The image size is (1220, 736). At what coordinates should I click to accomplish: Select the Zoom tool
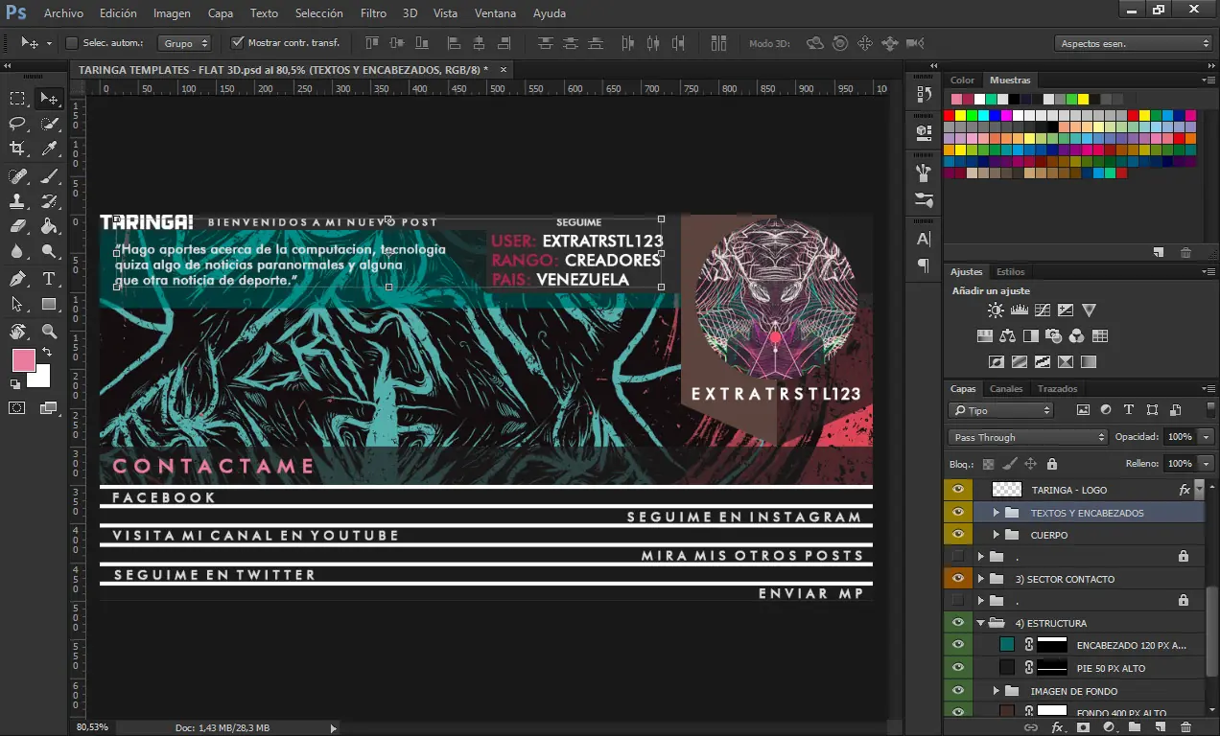point(49,332)
